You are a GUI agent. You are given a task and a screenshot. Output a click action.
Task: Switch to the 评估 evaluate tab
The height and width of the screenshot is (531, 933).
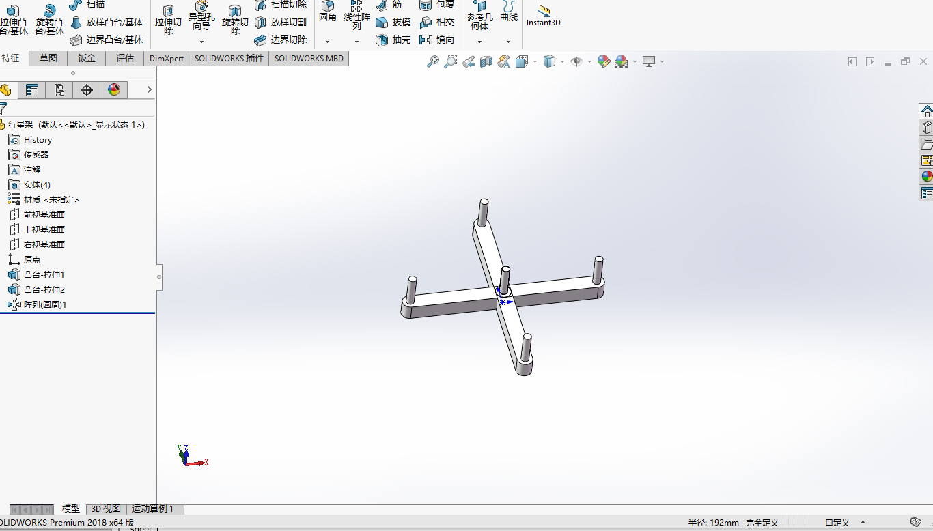click(x=125, y=58)
